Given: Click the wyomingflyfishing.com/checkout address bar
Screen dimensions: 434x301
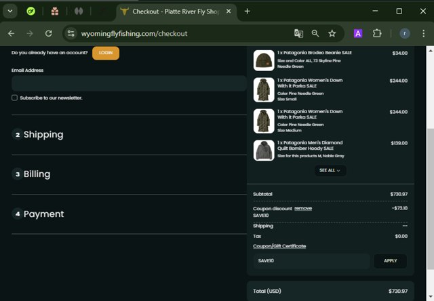Looking at the screenshot, I should tap(134, 34).
